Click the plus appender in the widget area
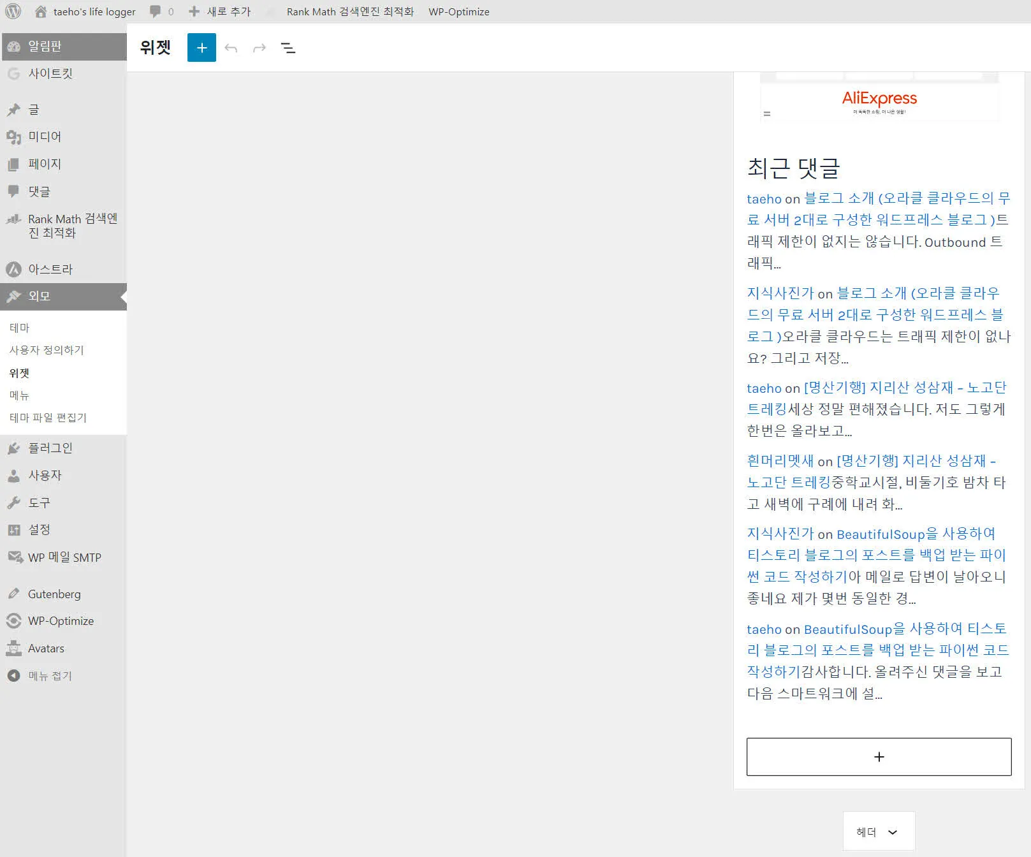The width and height of the screenshot is (1031, 857). click(879, 757)
